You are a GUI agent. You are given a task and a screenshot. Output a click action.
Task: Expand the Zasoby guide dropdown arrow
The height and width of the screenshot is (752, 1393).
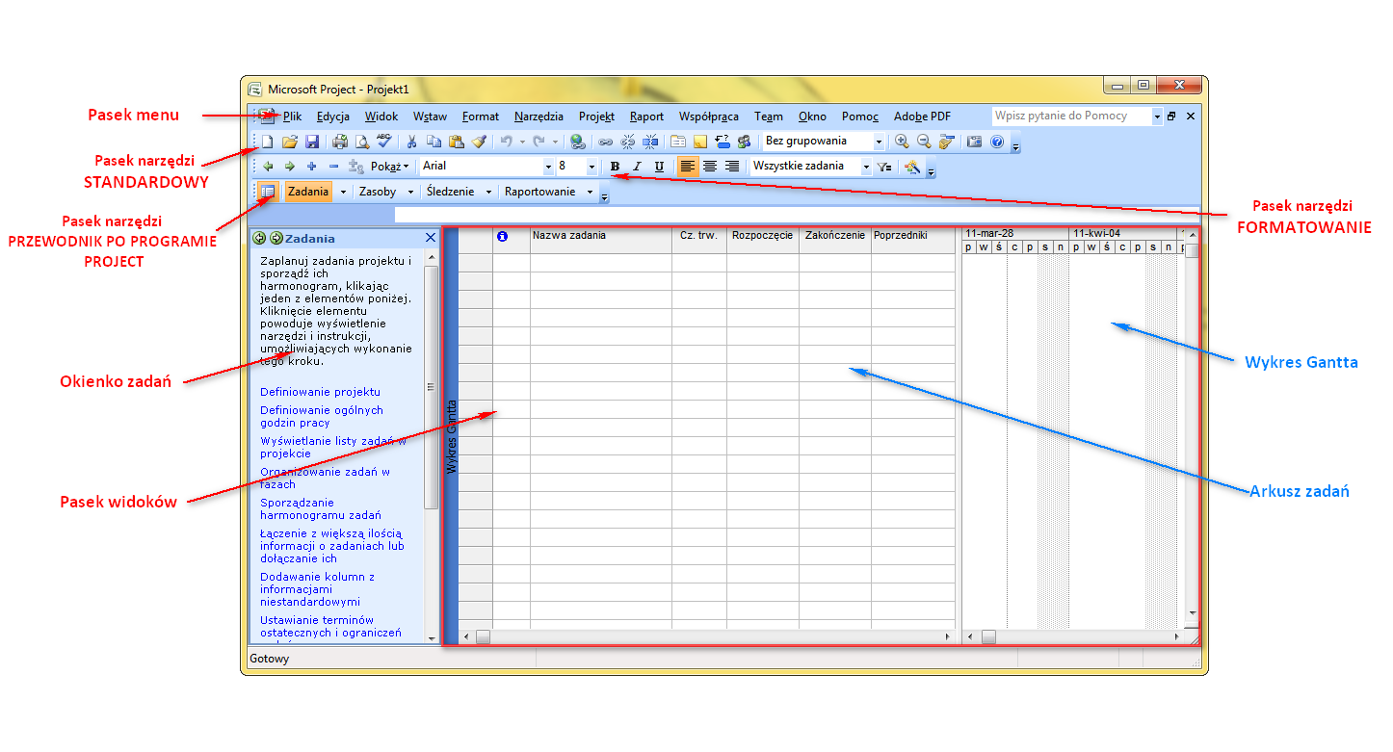click(x=411, y=191)
